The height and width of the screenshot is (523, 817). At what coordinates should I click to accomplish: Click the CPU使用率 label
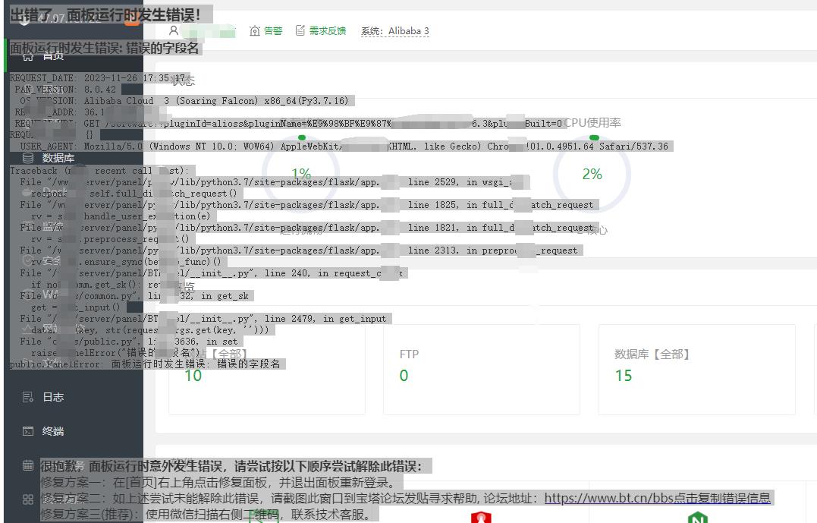(x=593, y=122)
